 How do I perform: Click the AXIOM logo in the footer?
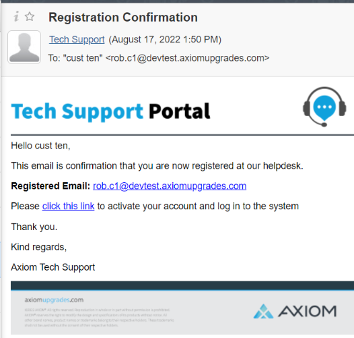pos(295,311)
